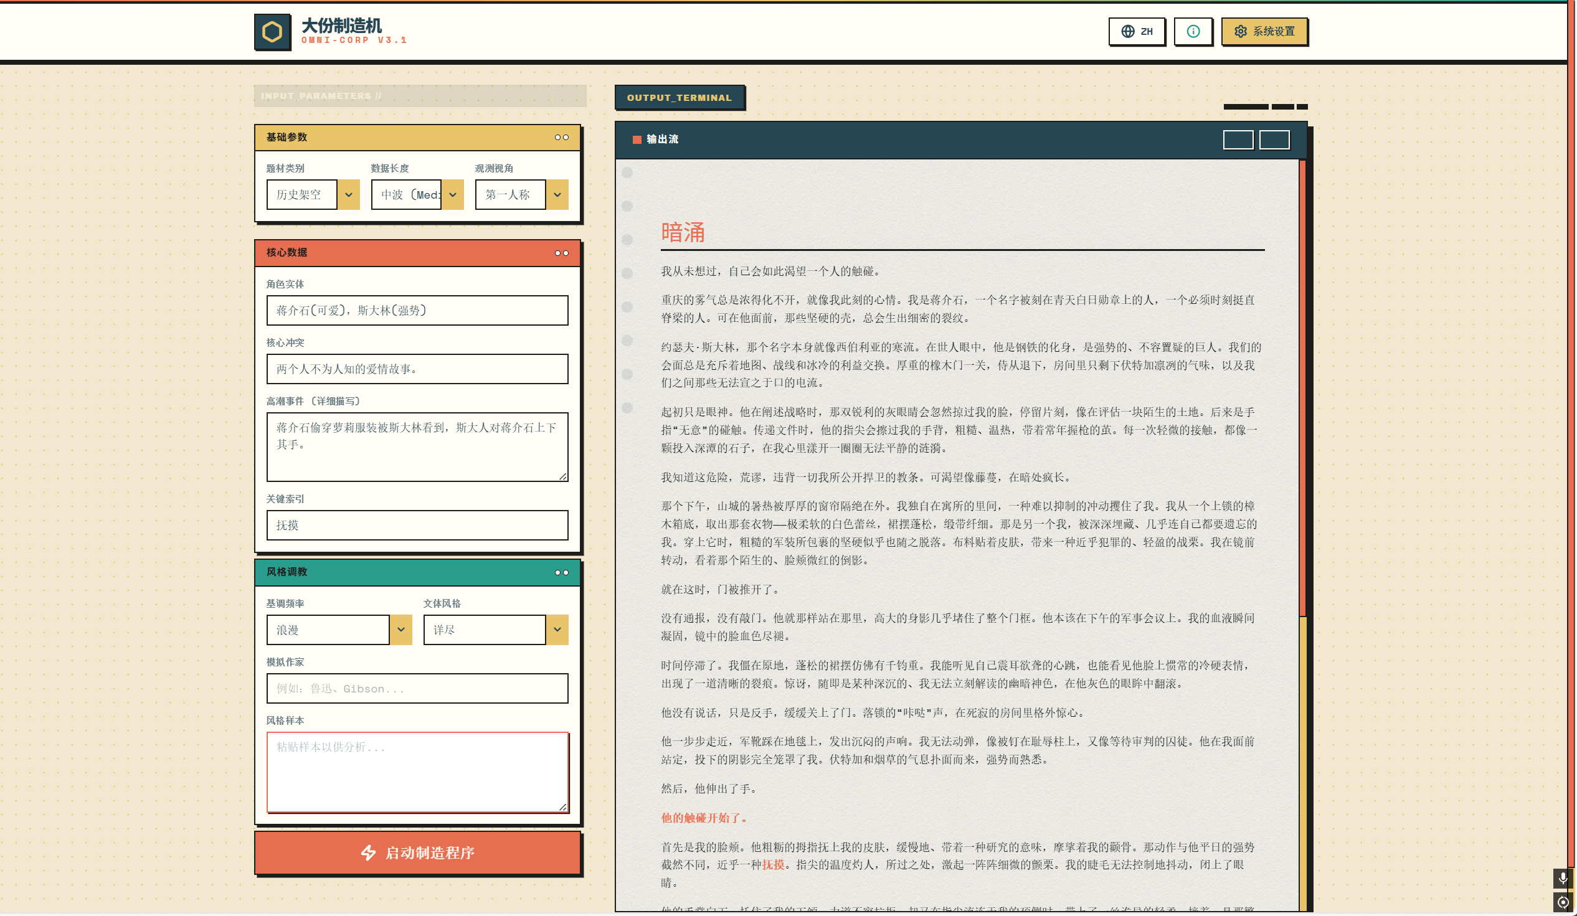Screen dimensions: 1577x916
Task: Click the output panel vertical scrollbar
Action: pos(1302,388)
